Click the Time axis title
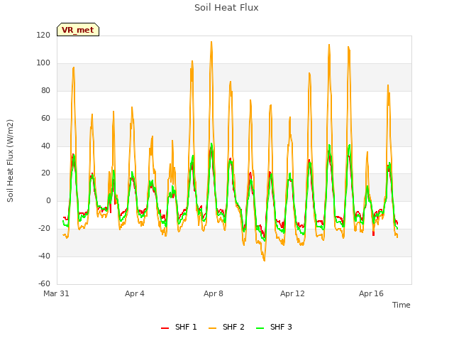Screen dimensions: 454x341 (402, 305)
